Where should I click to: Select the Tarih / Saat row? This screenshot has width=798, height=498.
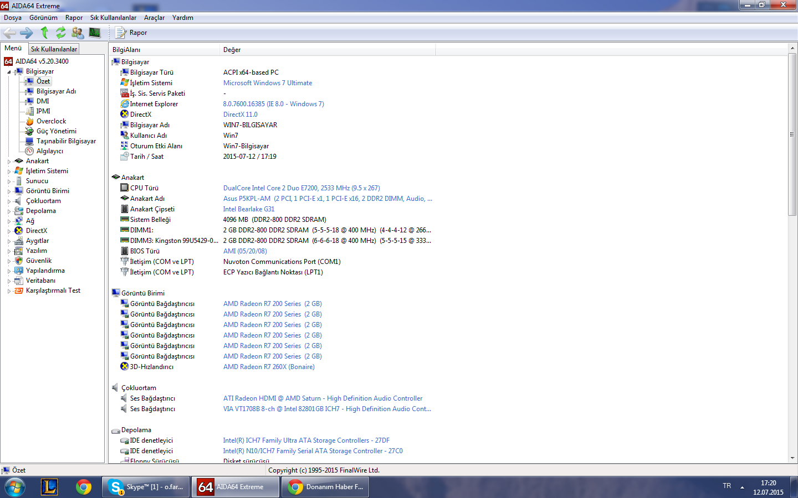point(277,157)
